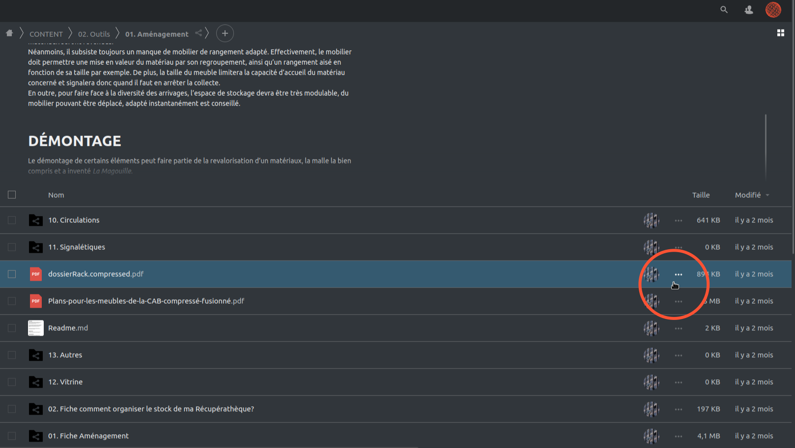Toggle the select-all checkbox

point(12,195)
